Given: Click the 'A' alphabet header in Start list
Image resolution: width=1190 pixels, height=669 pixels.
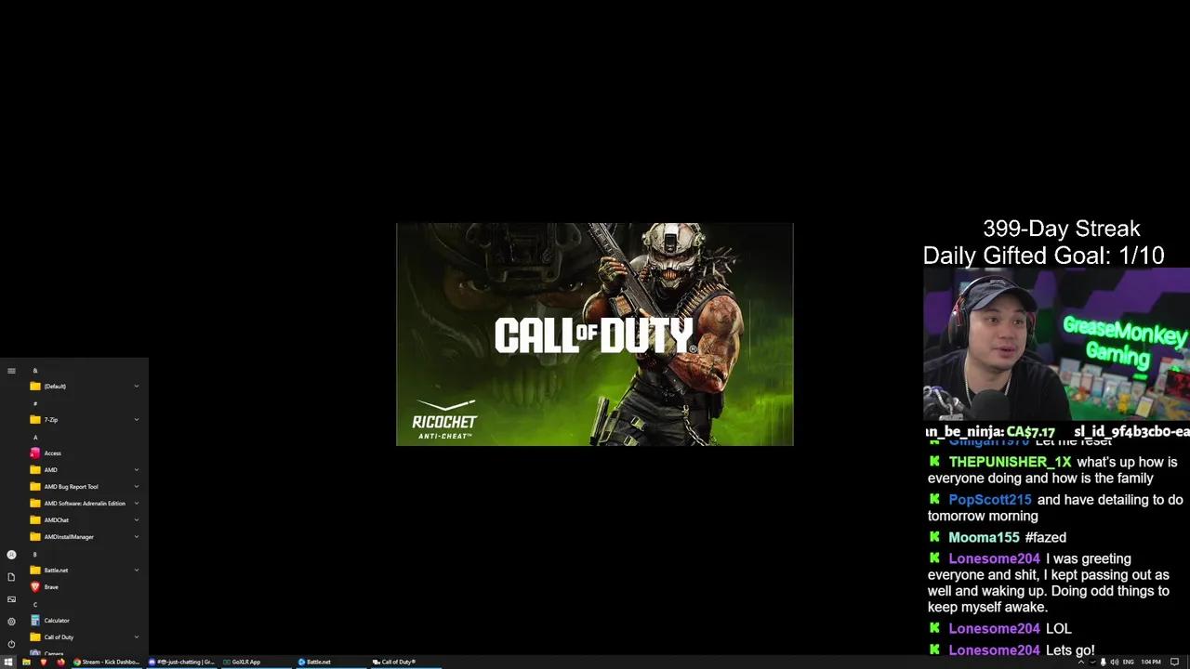Looking at the screenshot, I should (x=35, y=438).
